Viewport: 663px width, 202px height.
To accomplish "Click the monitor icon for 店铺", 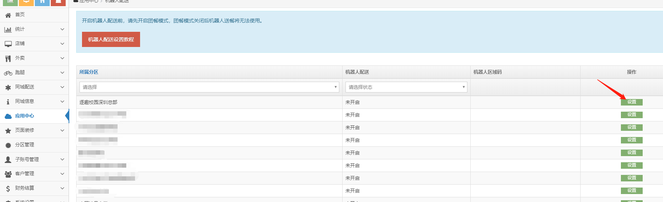I will pyautogui.click(x=8, y=44).
